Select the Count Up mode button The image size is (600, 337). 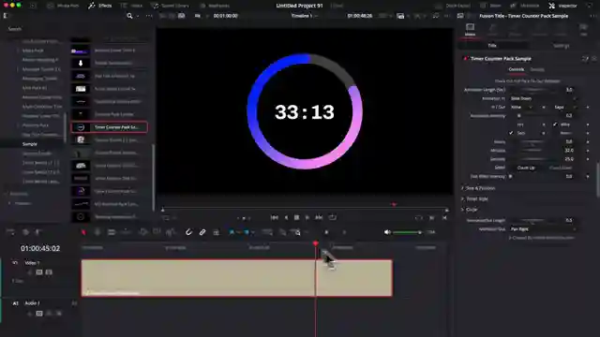point(526,168)
